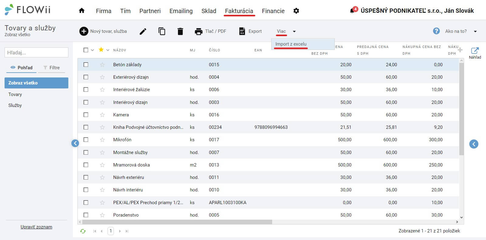Click the trash delete icon
The width and height of the screenshot is (486, 240).
point(180,31)
